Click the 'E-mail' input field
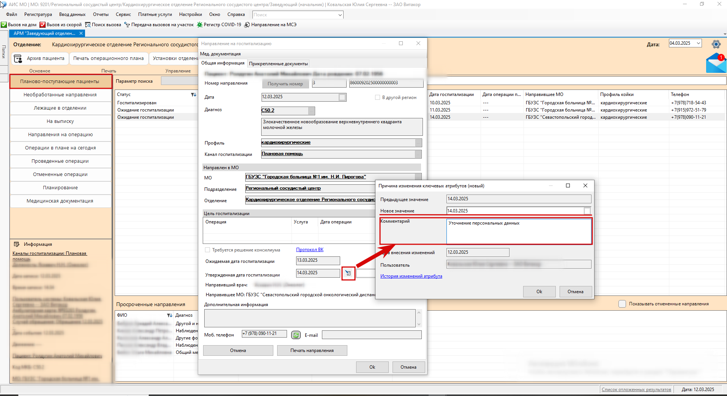727x396 pixels. 372,335
